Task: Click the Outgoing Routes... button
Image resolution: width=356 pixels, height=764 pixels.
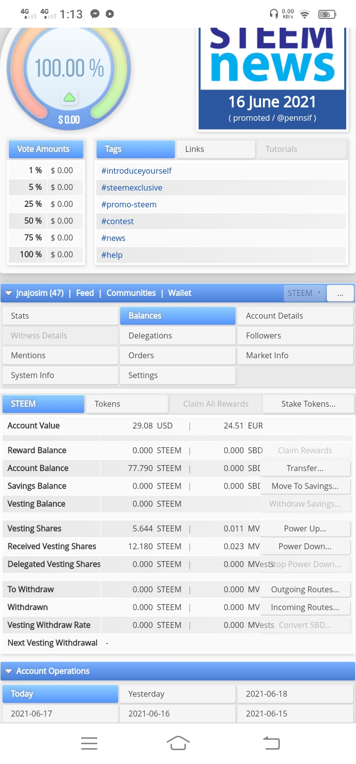Action: coord(305,589)
